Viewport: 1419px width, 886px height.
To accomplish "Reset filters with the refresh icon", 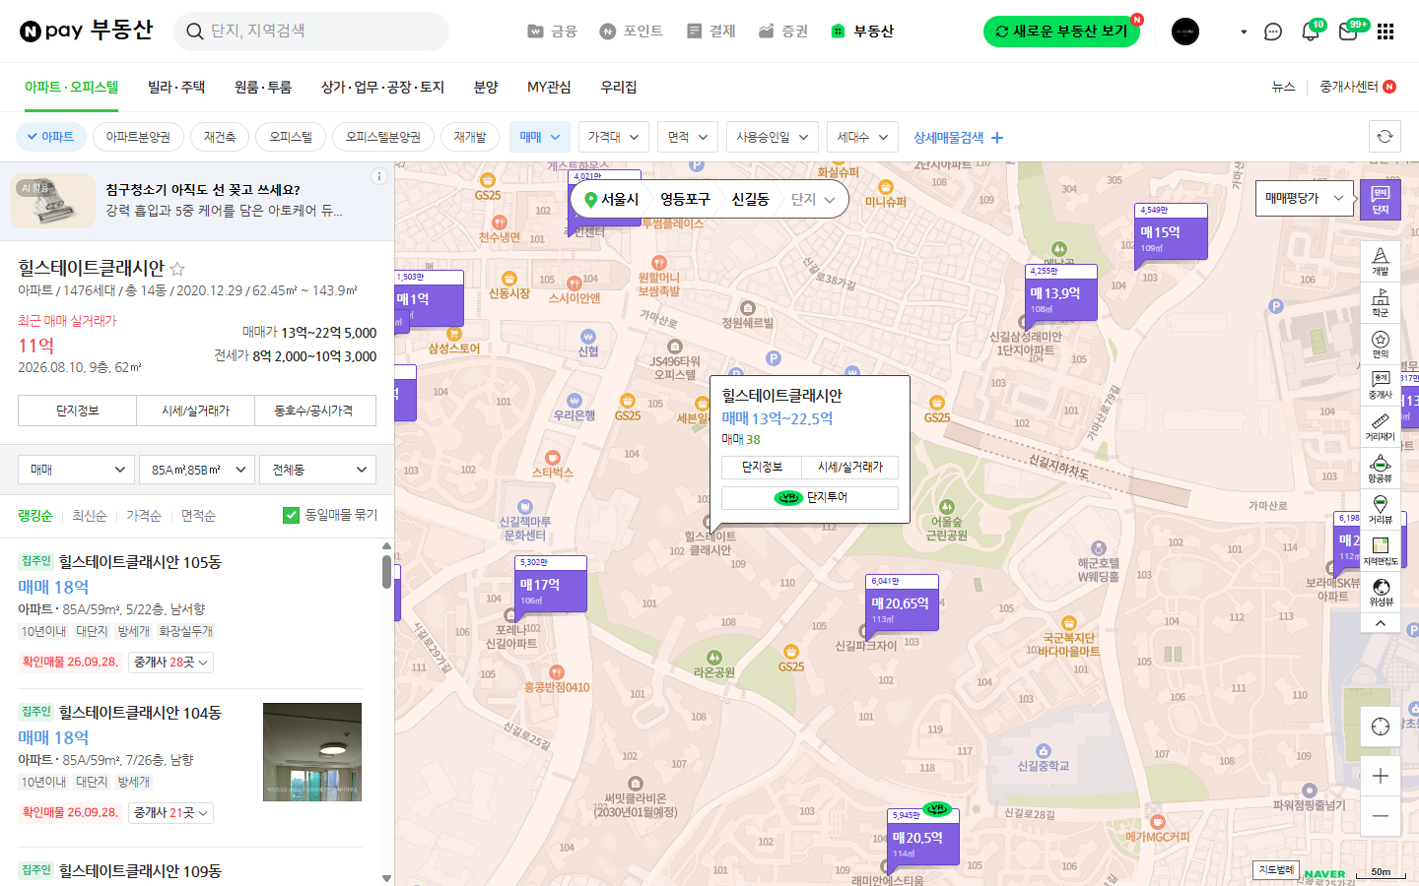I will point(1385,137).
